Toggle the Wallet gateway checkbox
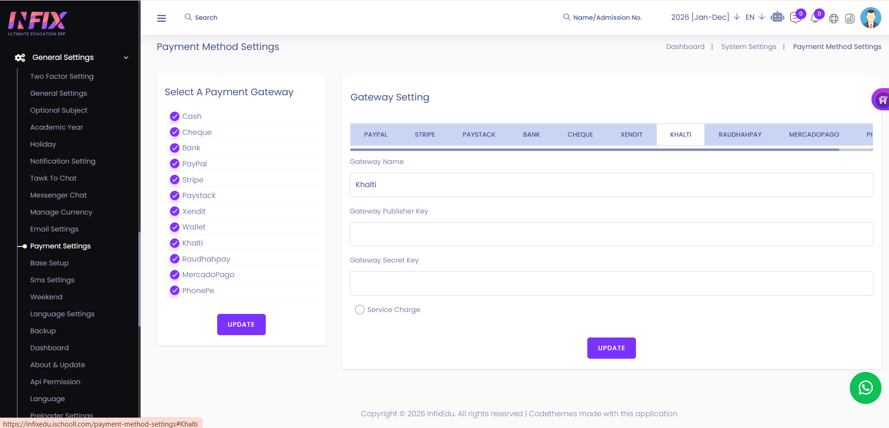Image resolution: width=889 pixels, height=428 pixels. [x=175, y=227]
